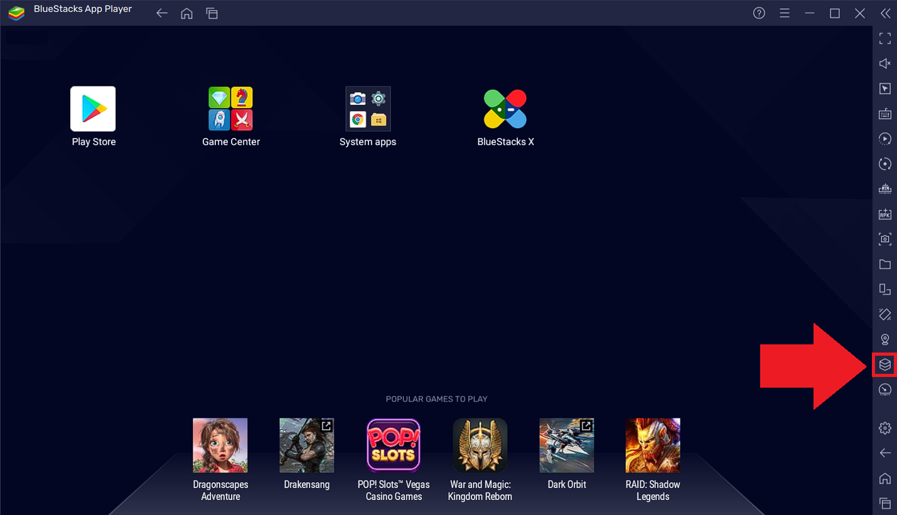
Task: Click the sidebar home icon
Action: pyautogui.click(x=885, y=478)
